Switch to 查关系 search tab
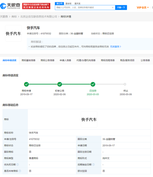Viewport: 153px width, 177px height. 77,4
